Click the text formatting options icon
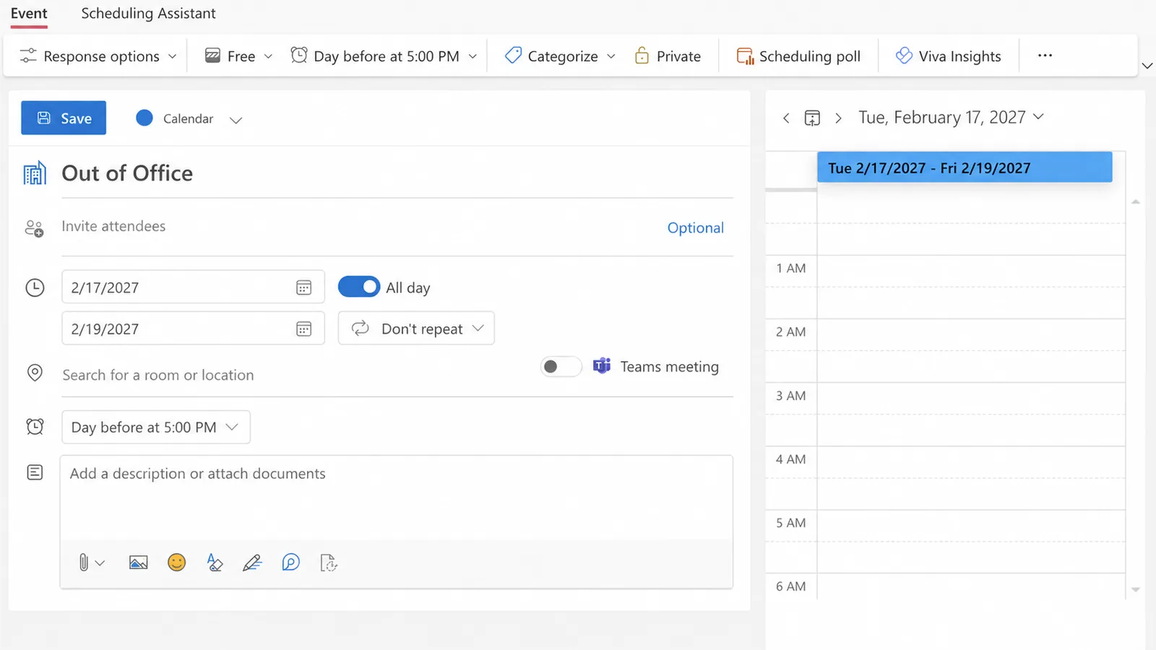This screenshot has width=1156, height=650. (x=215, y=562)
